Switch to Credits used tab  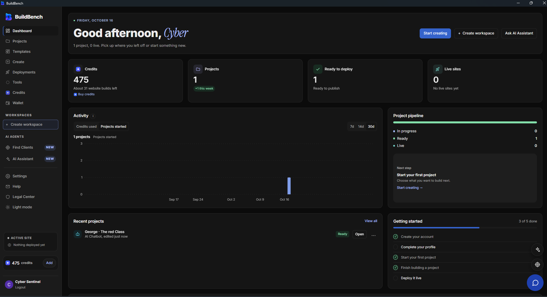click(x=86, y=127)
